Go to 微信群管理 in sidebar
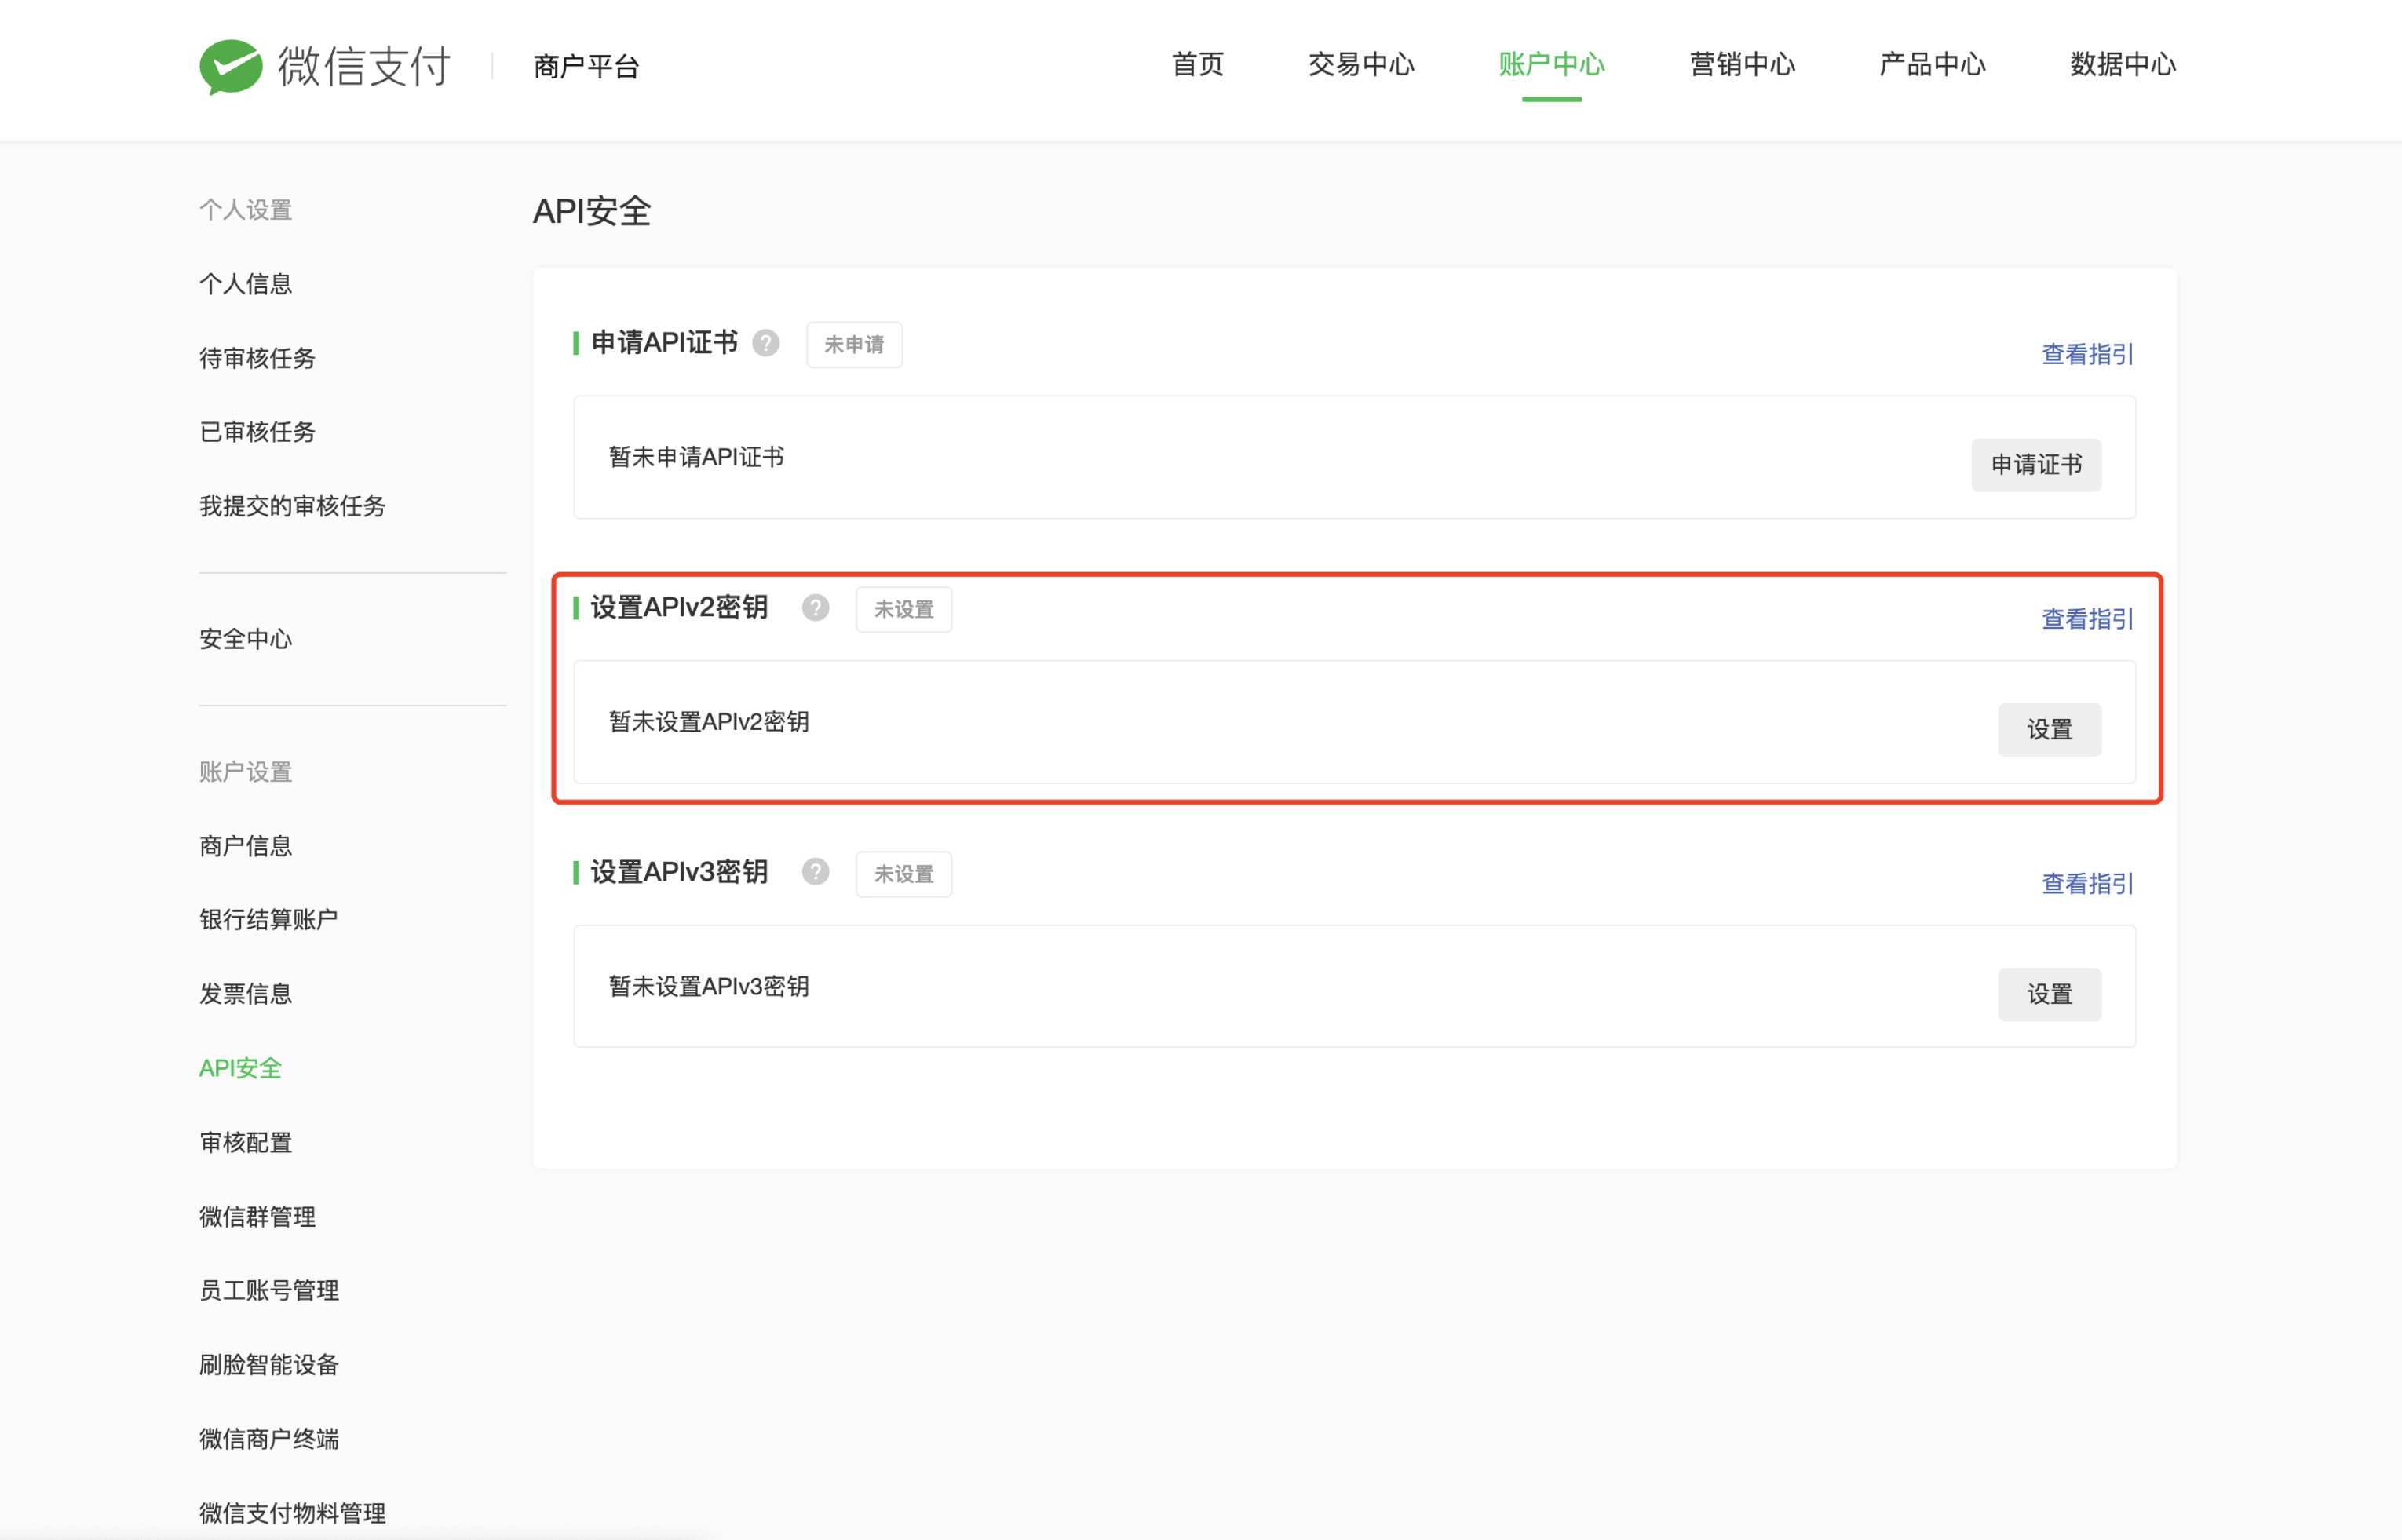This screenshot has height=1540, width=2402. pyautogui.click(x=257, y=1217)
